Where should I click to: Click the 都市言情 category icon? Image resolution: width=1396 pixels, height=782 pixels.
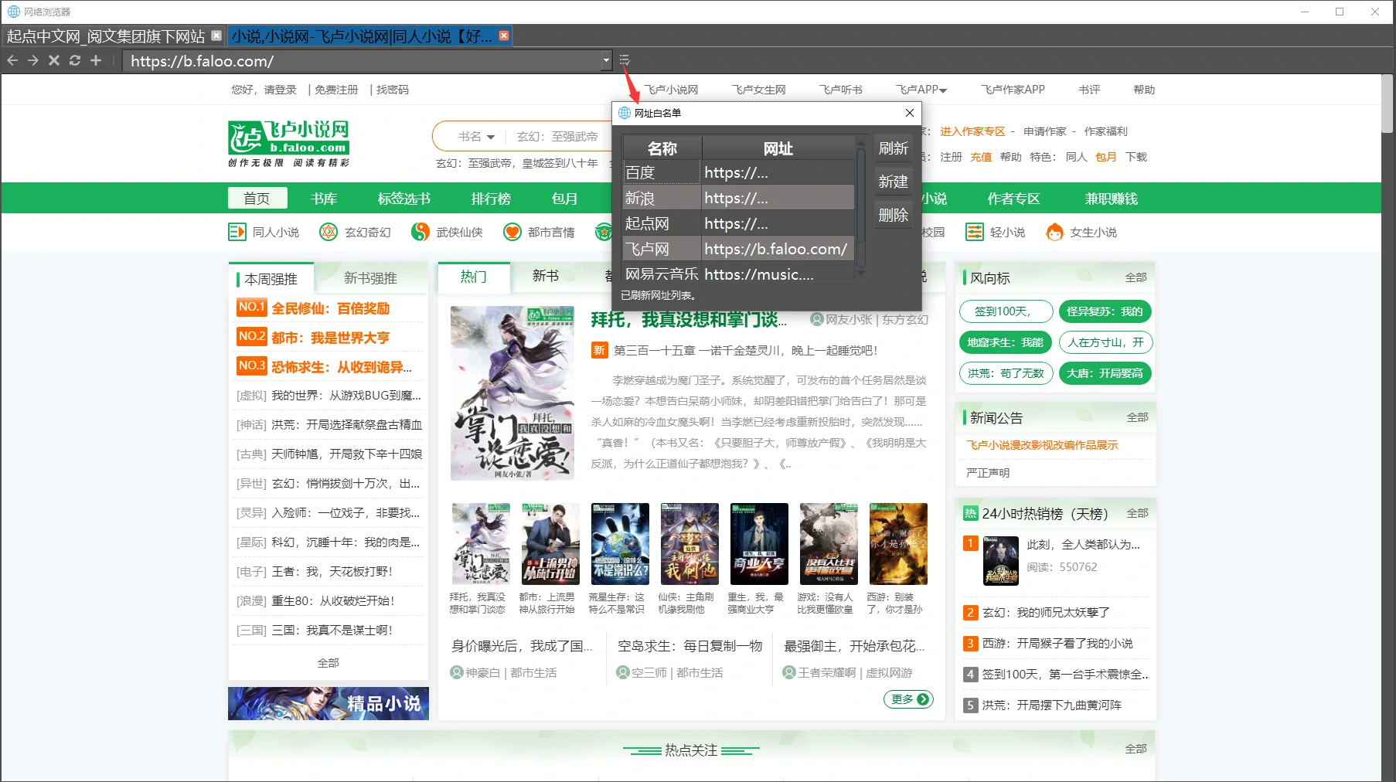(x=512, y=232)
